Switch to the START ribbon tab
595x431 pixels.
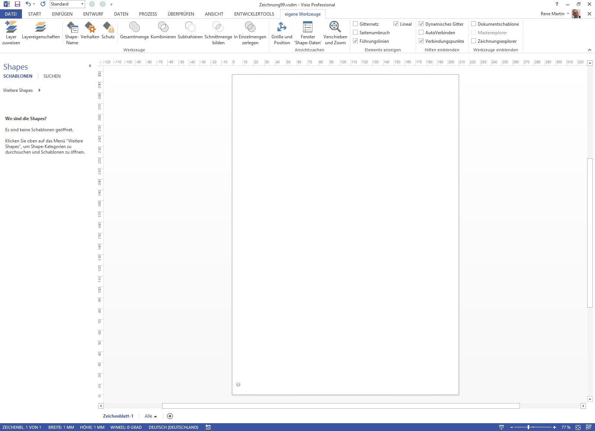point(35,14)
